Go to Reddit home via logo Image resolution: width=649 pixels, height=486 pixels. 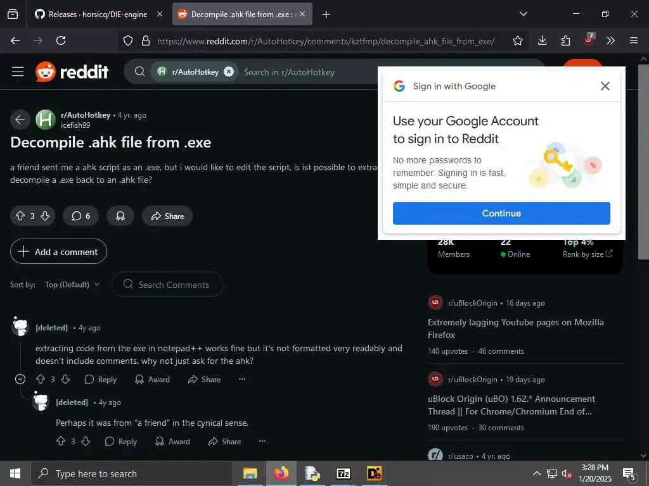tap(72, 72)
